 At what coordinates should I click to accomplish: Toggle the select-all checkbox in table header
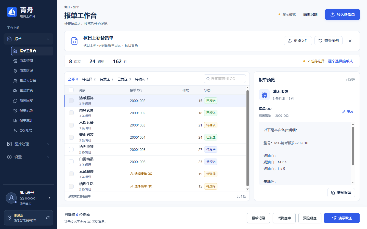click(71, 90)
